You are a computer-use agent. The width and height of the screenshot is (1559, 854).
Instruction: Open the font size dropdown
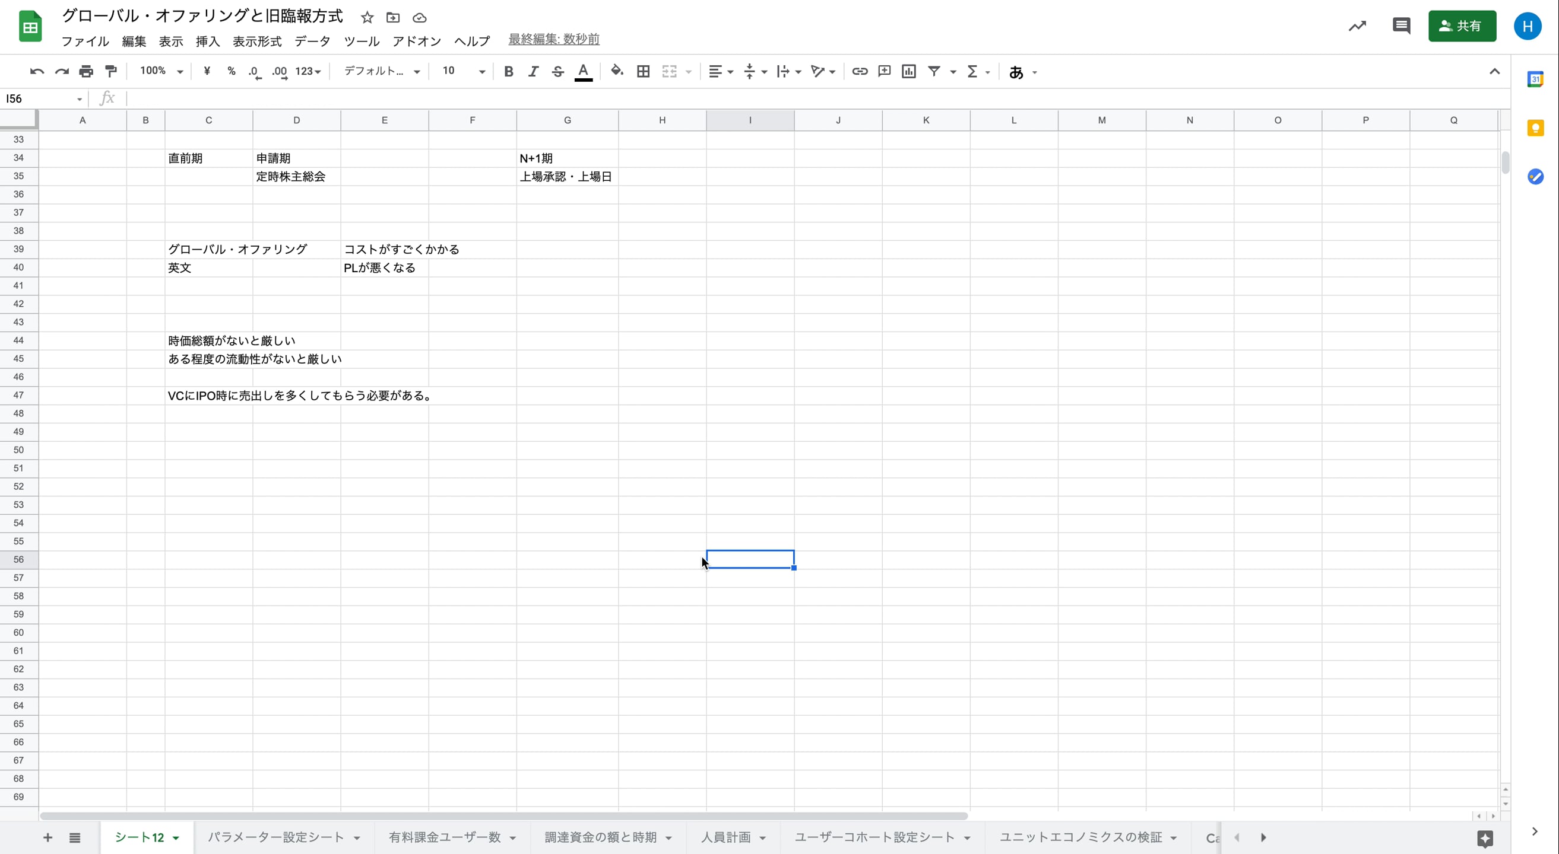(x=463, y=71)
